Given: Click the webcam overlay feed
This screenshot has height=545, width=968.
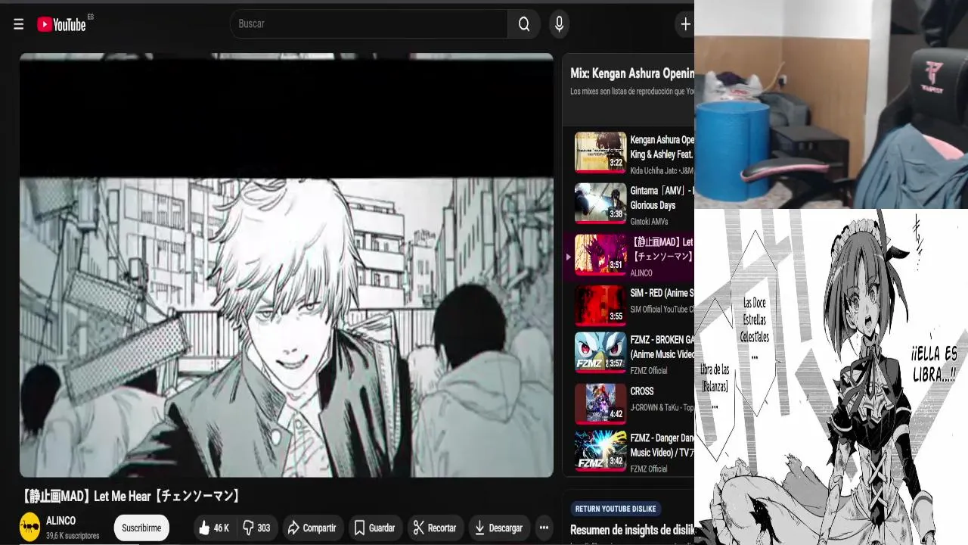Looking at the screenshot, I should (x=831, y=104).
